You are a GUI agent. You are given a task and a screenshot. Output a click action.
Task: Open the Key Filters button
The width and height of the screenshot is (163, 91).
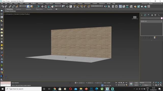146,85
